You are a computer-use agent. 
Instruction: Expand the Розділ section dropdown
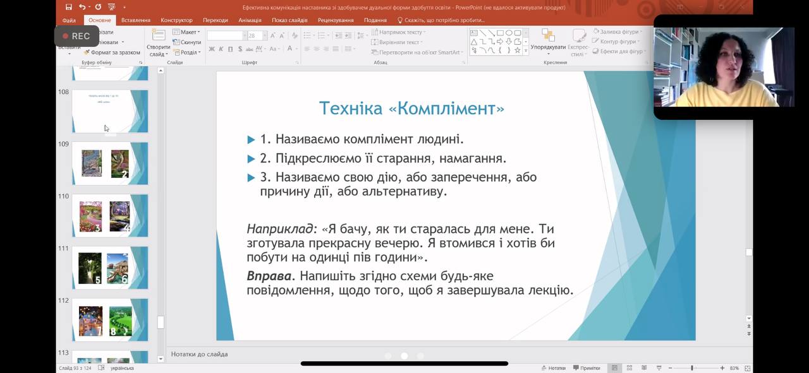[x=188, y=52]
